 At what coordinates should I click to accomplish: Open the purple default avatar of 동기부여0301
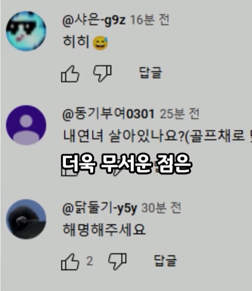tap(26, 125)
